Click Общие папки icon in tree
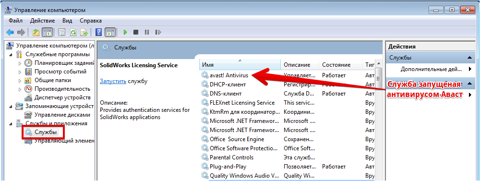 click(28, 80)
